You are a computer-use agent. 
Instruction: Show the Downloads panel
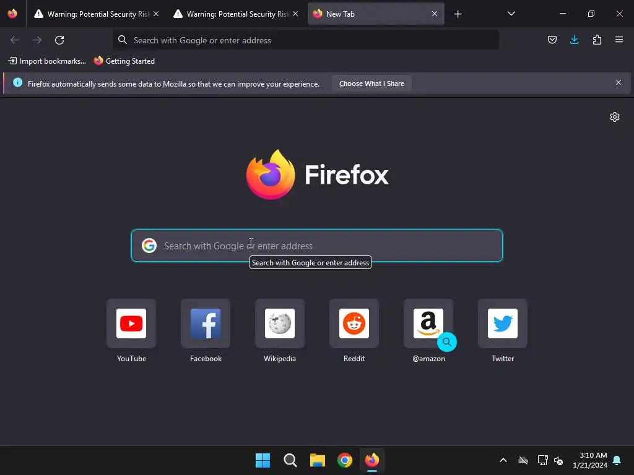point(574,40)
